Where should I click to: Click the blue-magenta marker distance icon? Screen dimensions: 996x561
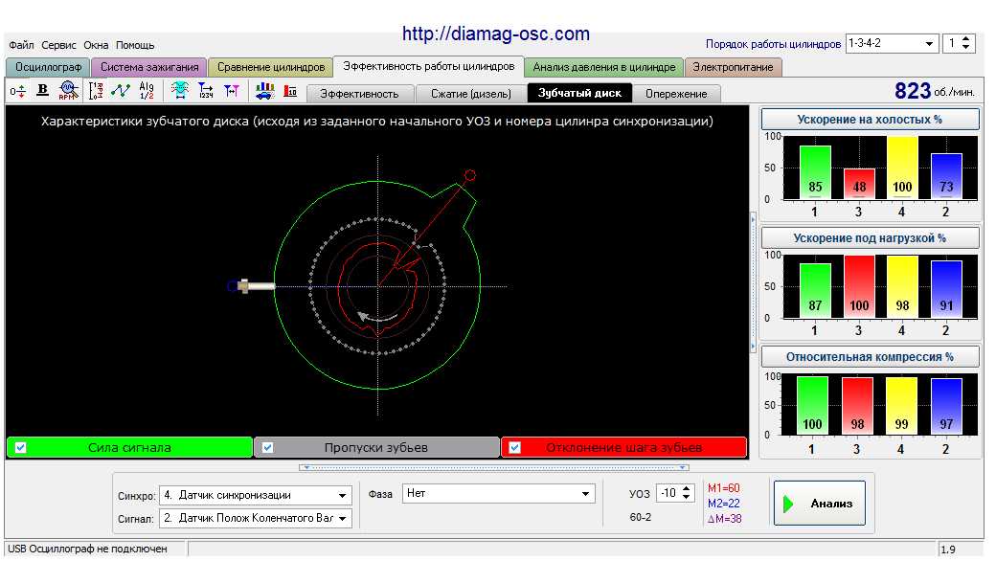pyautogui.click(x=231, y=91)
